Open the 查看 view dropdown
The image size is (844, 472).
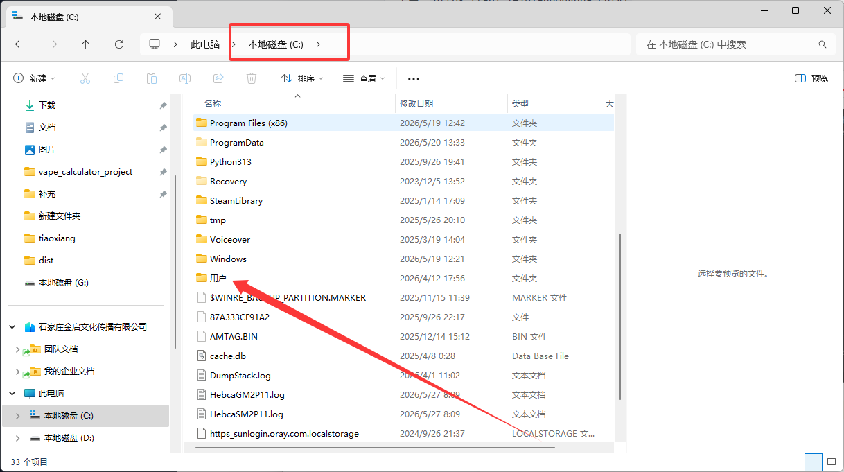(x=364, y=78)
